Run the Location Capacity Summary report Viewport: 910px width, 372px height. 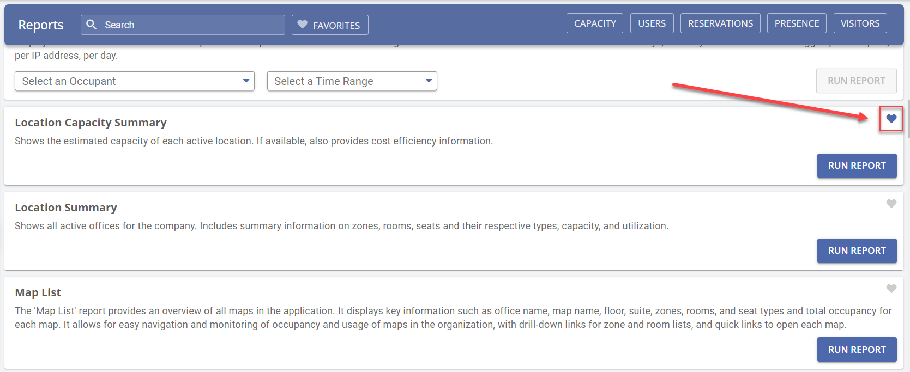click(x=857, y=166)
